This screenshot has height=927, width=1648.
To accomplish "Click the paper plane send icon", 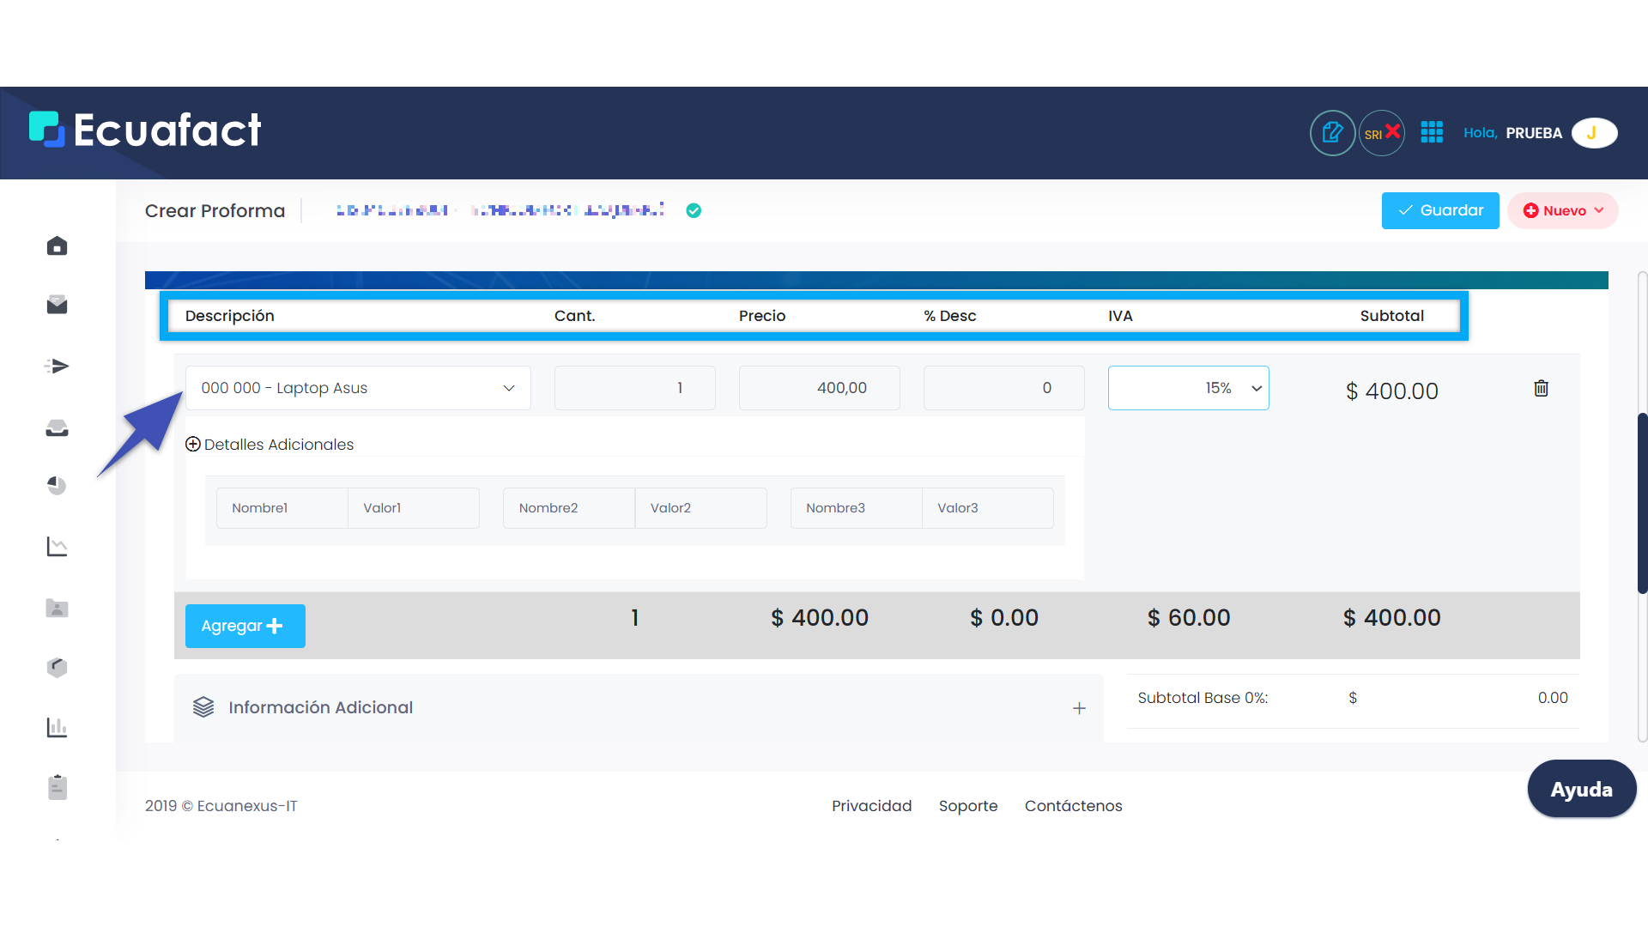I will pyautogui.click(x=57, y=367).
